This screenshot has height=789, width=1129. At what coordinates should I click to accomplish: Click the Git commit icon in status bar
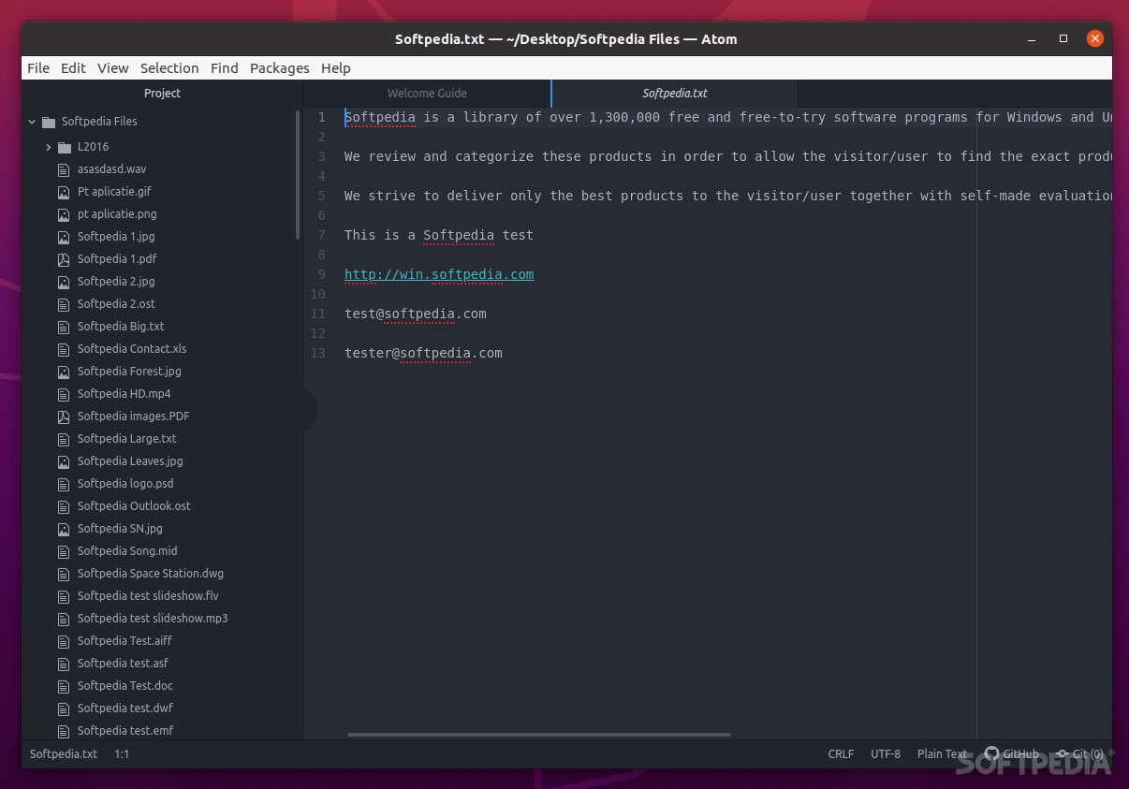1063,753
